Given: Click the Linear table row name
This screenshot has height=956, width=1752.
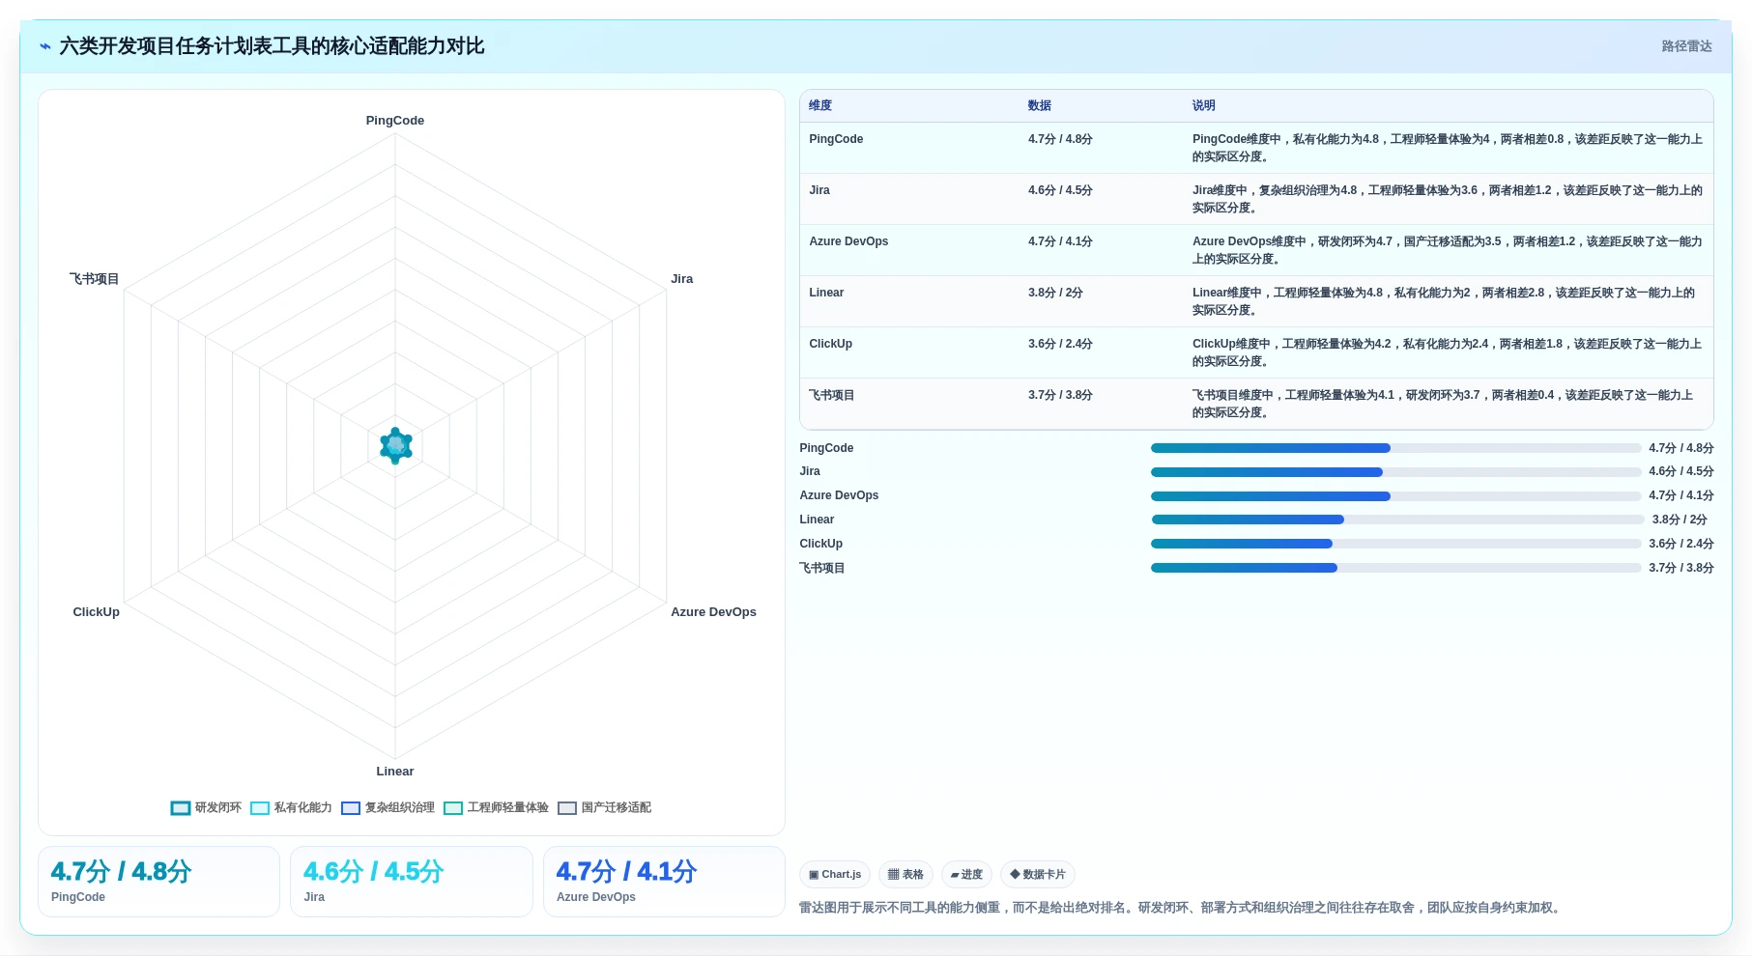Looking at the screenshot, I should pos(826,293).
